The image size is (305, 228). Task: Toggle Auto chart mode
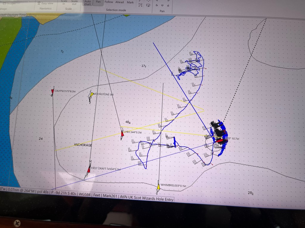click(x=87, y=3)
